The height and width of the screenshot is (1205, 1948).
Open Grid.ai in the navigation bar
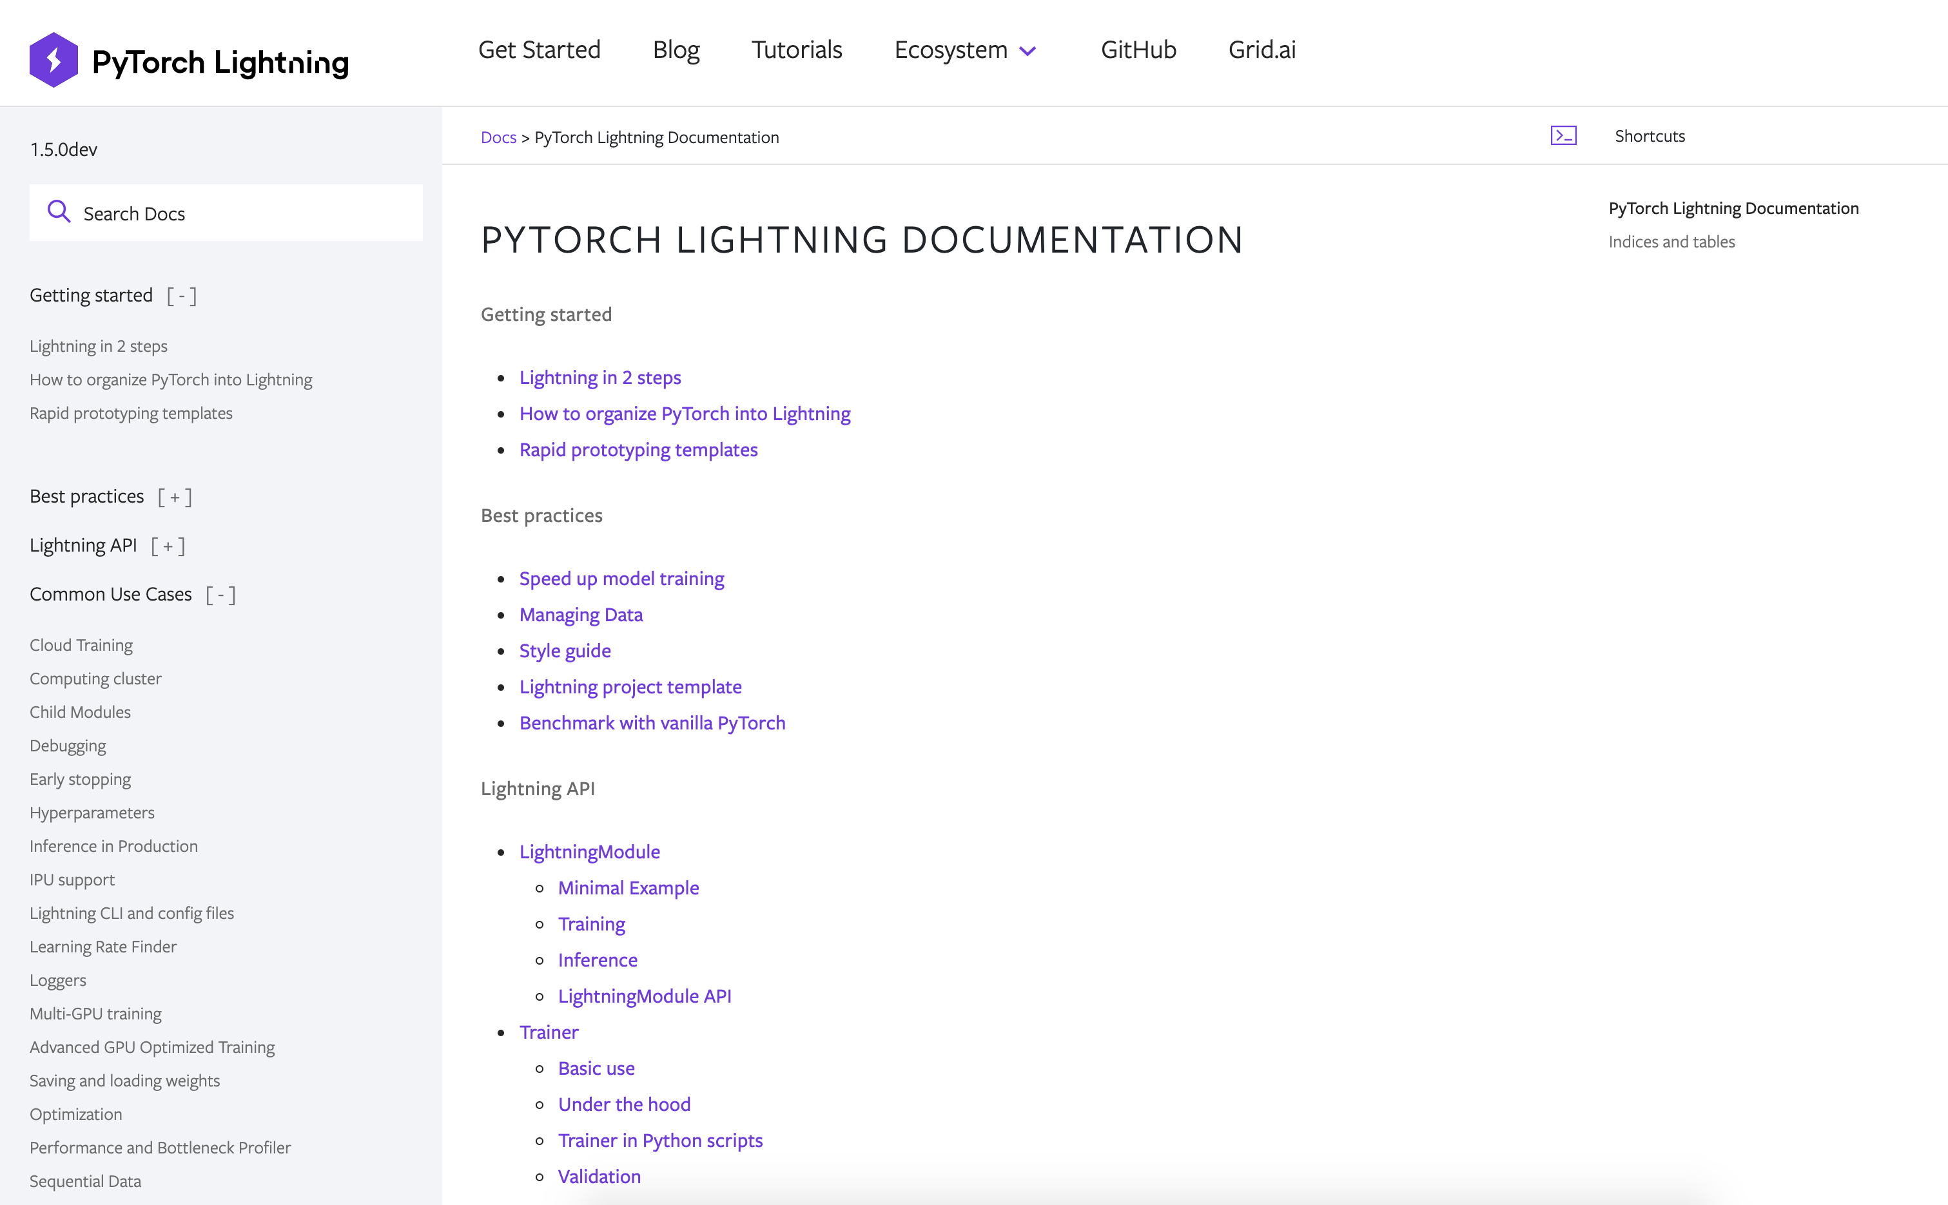click(1261, 50)
